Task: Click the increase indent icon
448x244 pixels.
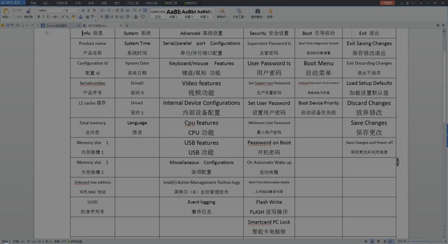Action: (122, 10)
